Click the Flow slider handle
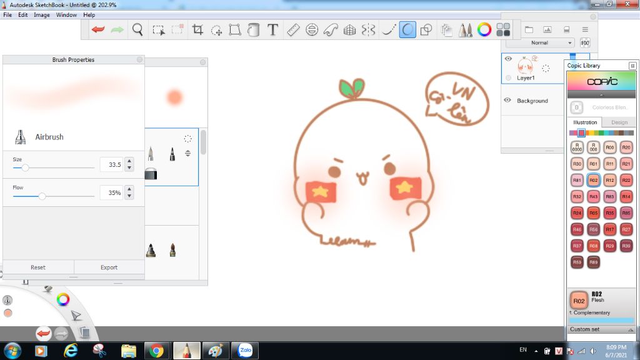This screenshot has height=360, width=640. point(42,196)
